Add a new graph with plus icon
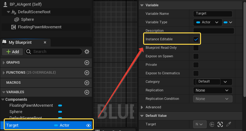Viewport: 246px width, 131px height. [87, 63]
